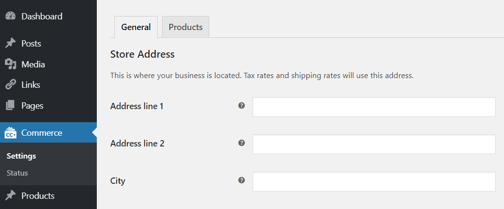The height and width of the screenshot is (209, 504).
Task: Show help tooltip for City field
Action: [x=242, y=180]
